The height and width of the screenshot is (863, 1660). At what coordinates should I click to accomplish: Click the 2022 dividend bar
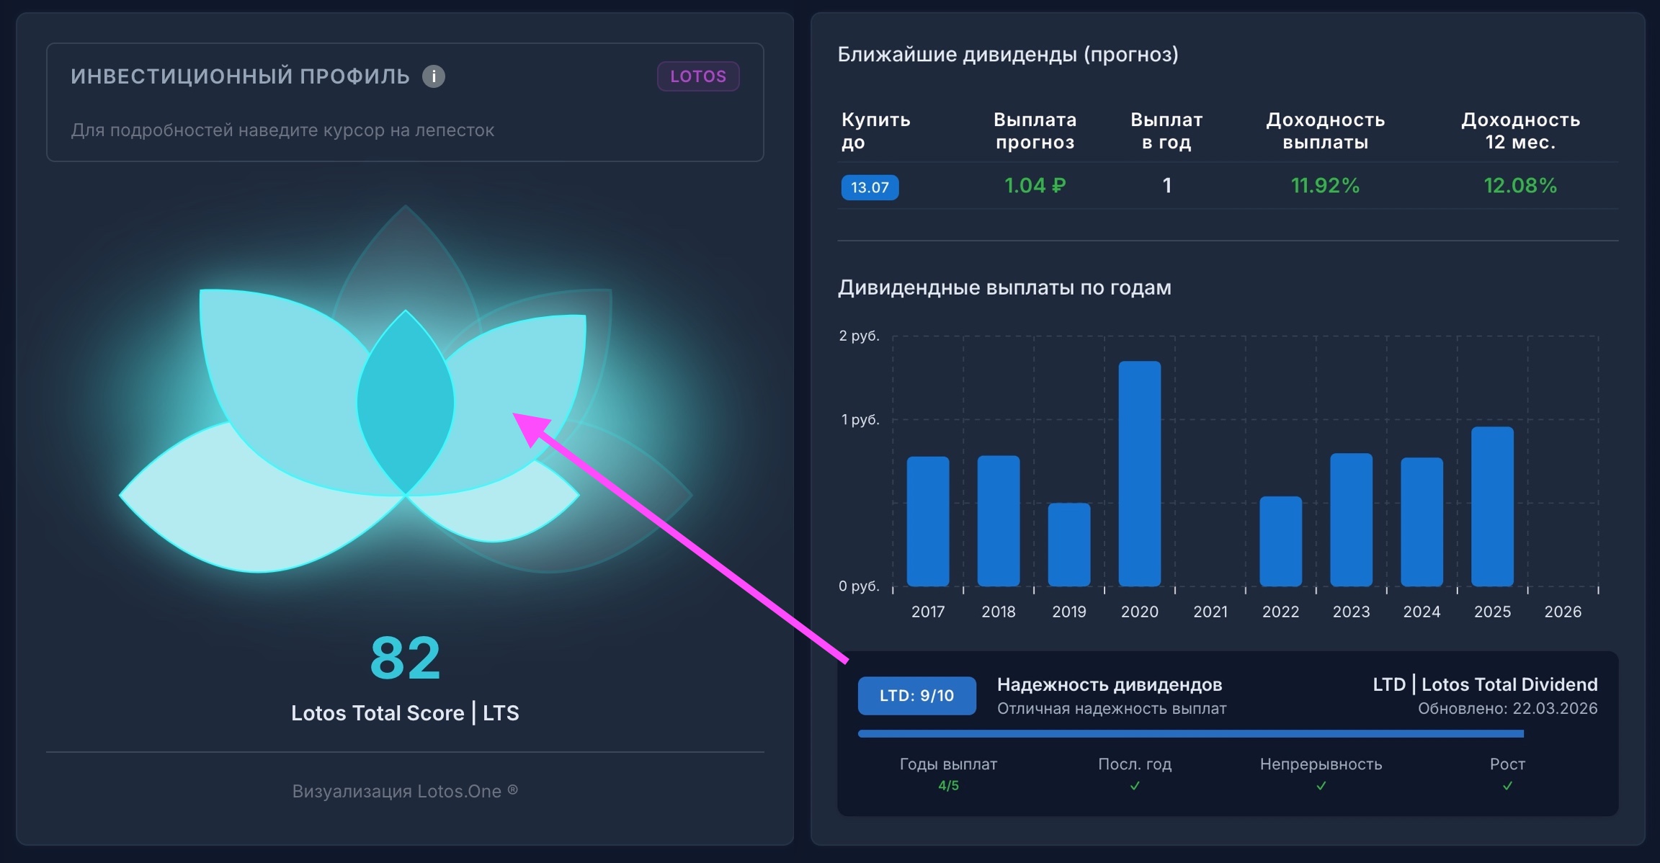point(1280,540)
